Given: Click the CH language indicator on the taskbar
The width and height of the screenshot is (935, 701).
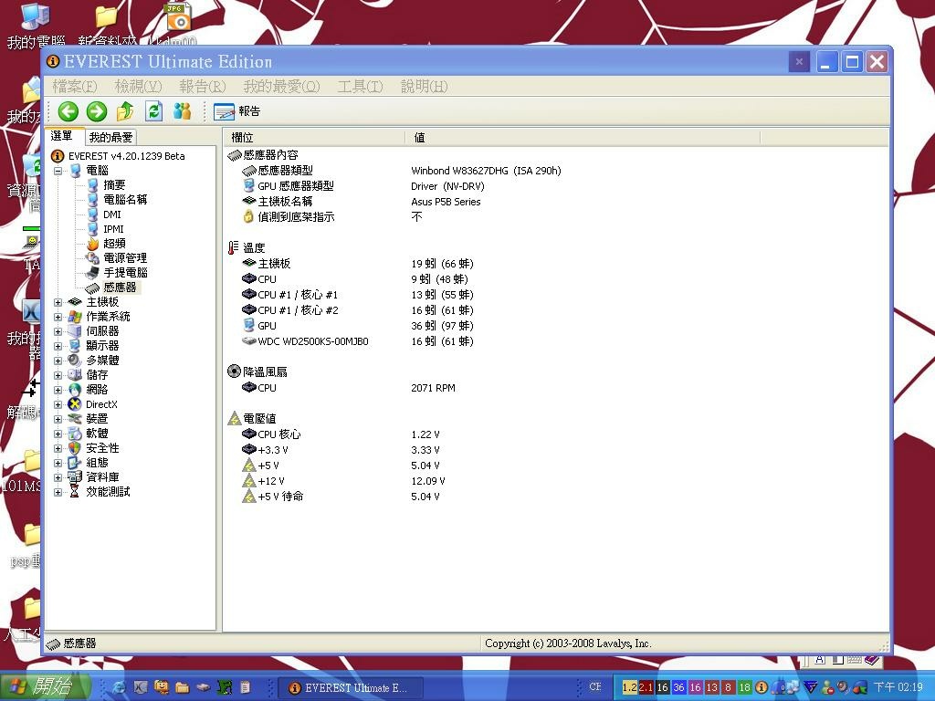Looking at the screenshot, I should pos(595,686).
